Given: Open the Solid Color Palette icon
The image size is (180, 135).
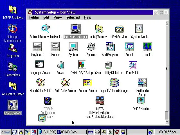Looking at the screenshot, I should pos(65,82).
